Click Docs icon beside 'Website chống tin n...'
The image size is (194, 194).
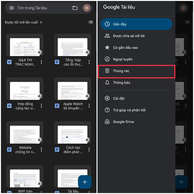tap(9, 149)
